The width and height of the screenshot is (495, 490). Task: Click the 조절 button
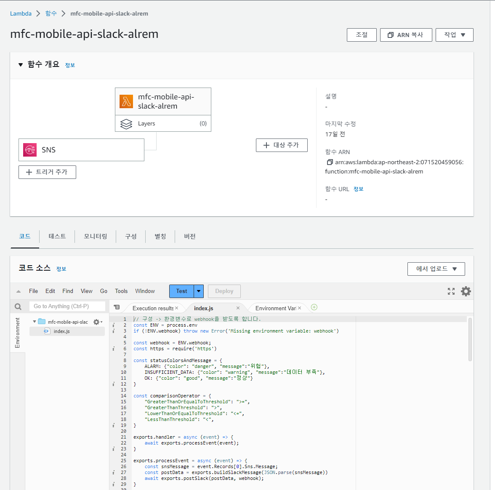(362, 35)
